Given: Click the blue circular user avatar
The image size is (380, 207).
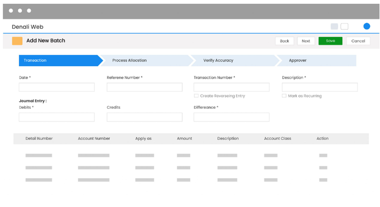Looking at the screenshot, I should (367, 26).
